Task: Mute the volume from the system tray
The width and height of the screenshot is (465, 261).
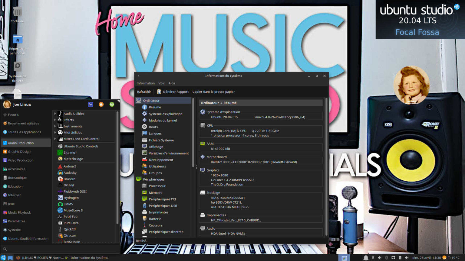Action: point(379,258)
